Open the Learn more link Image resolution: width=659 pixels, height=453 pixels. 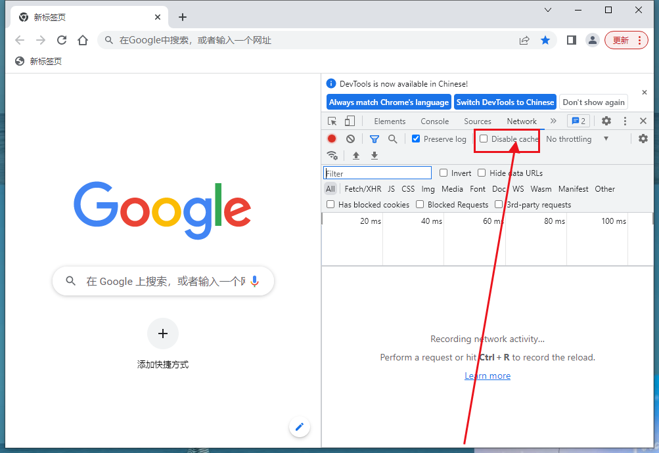(488, 376)
